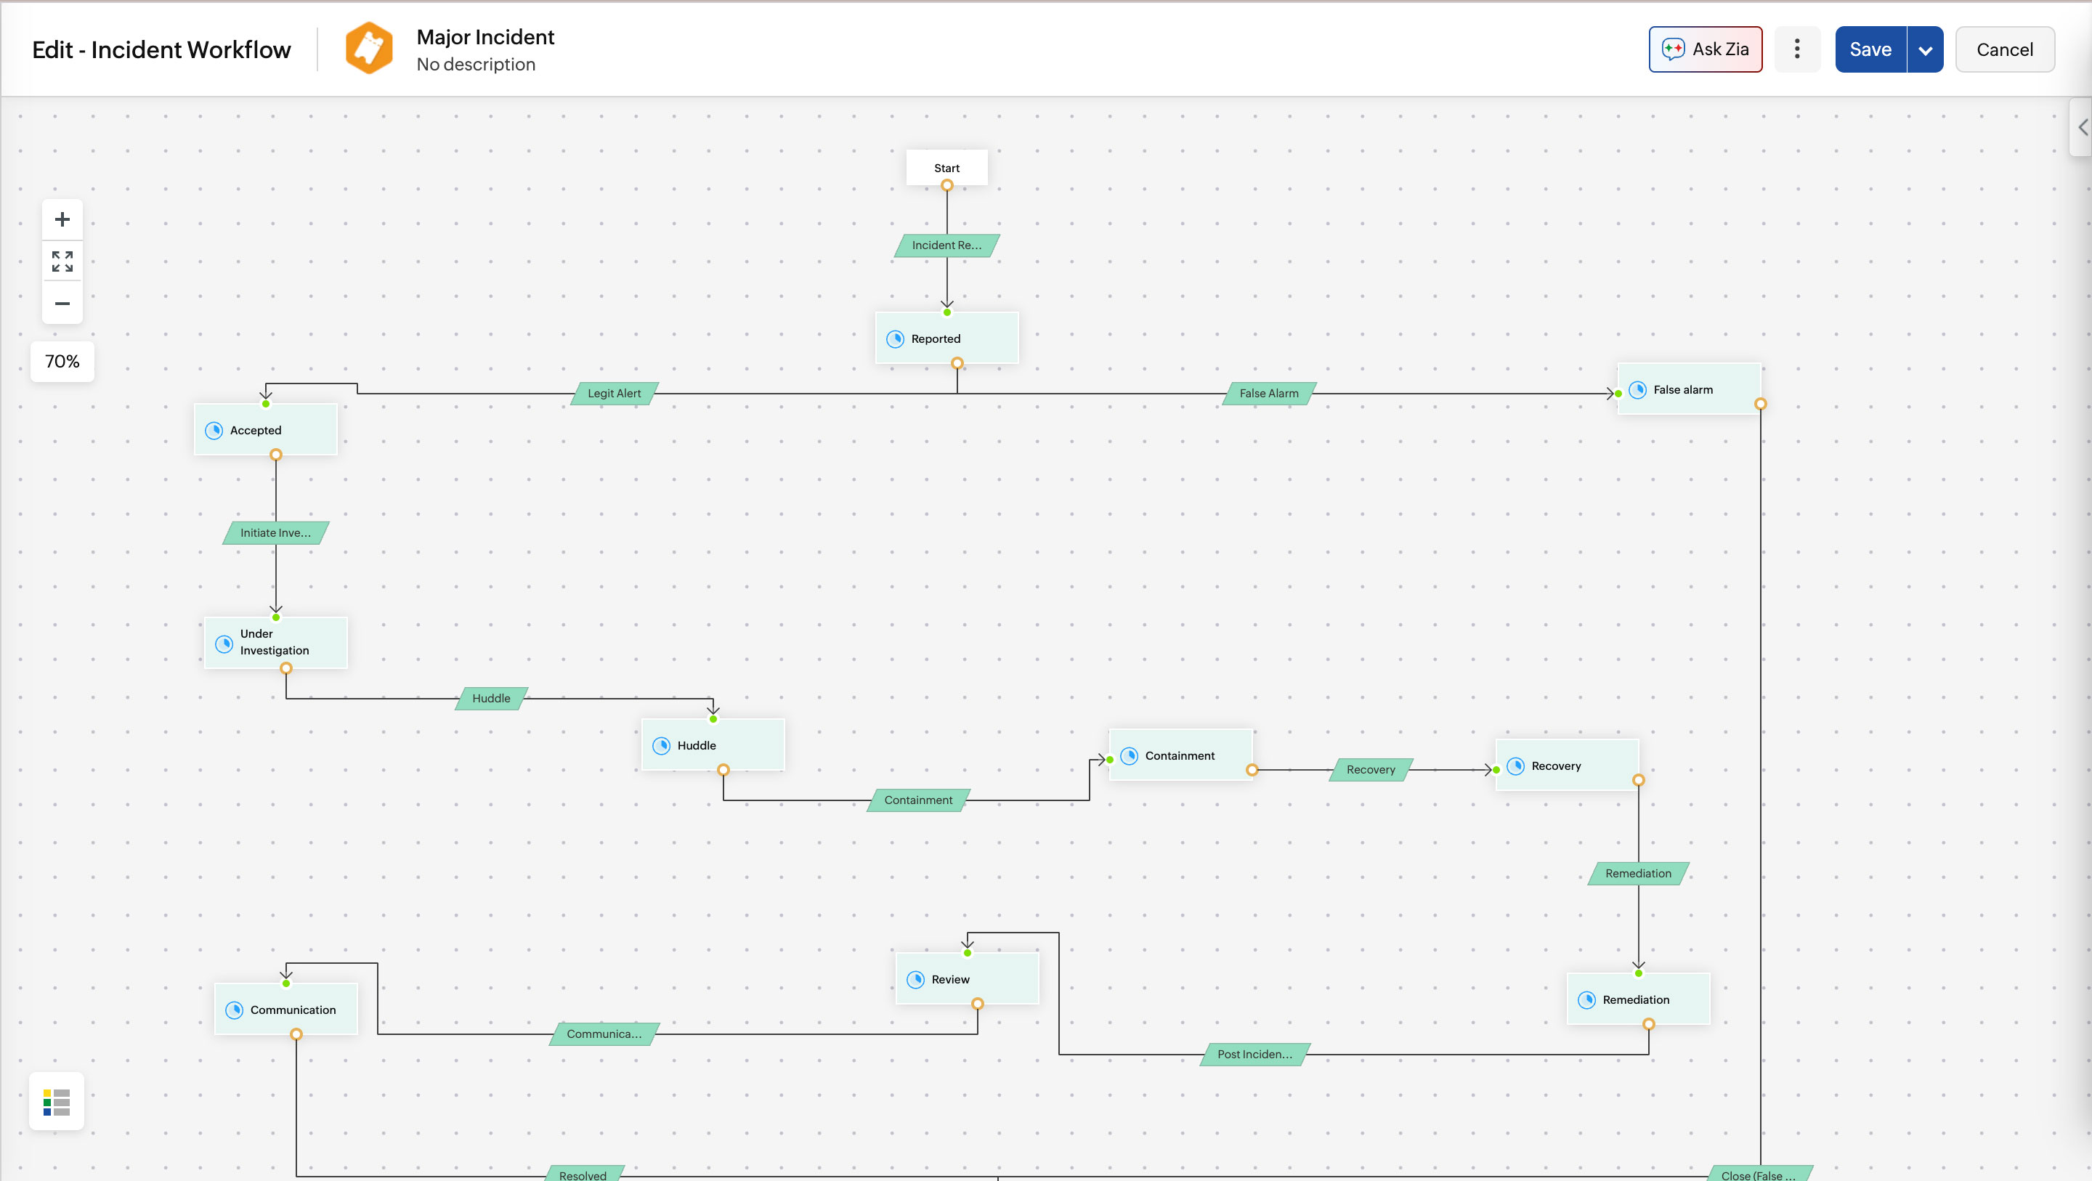Screen dimensions: 2092x1181
Task: Cancel editing the workflow
Action: click(x=2004, y=49)
